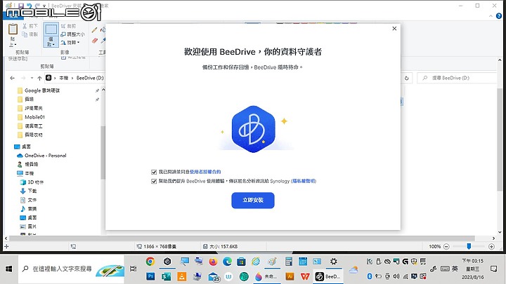Open Windows Settings gear in taskbar
Screen dimensions: 506x284
coord(334,262)
